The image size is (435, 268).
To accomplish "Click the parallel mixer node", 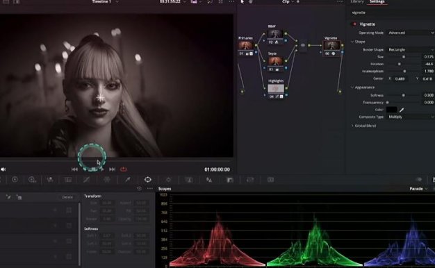I will click(x=303, y=45).
